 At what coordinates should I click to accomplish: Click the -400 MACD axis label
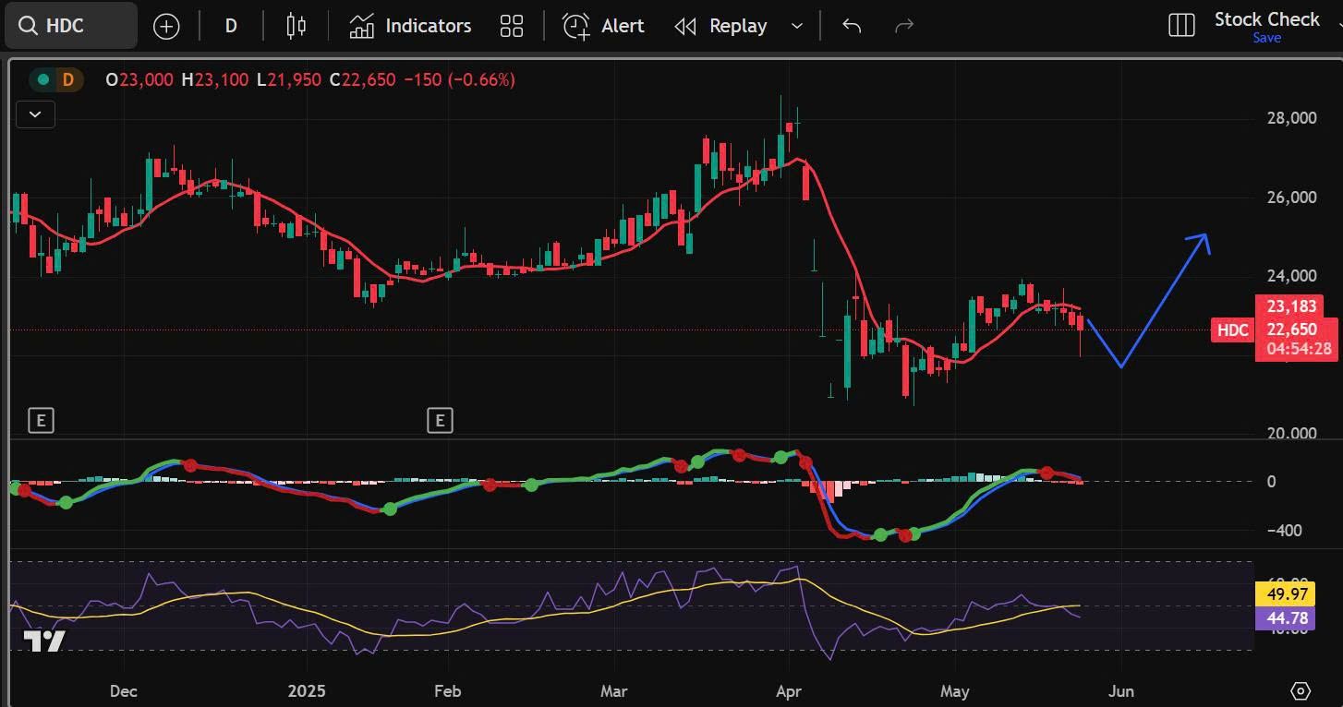[1284, 531]
